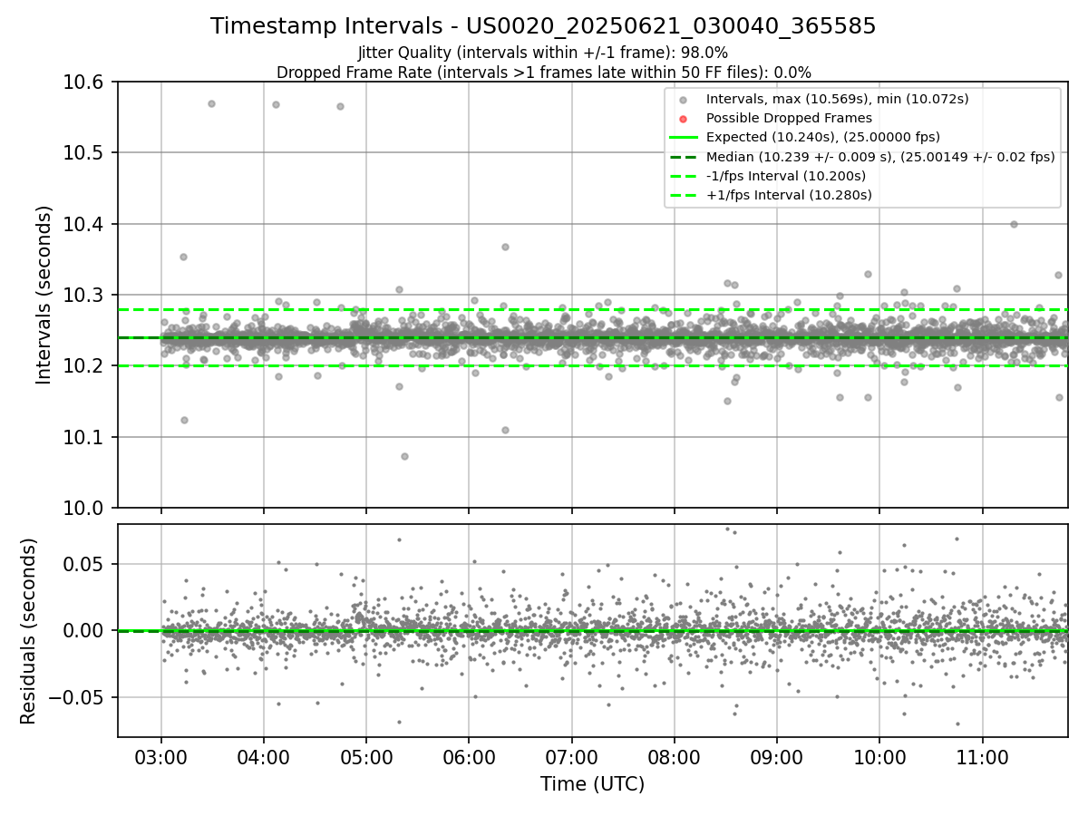Click the 'Time (UTC)' x-axis label
Screen dimensions: 1088x816
(x=592, y=784)
